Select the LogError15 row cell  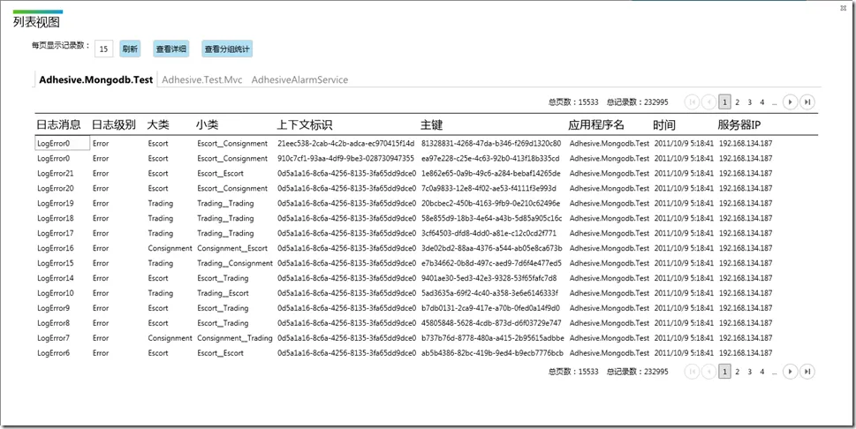(56, 263)
